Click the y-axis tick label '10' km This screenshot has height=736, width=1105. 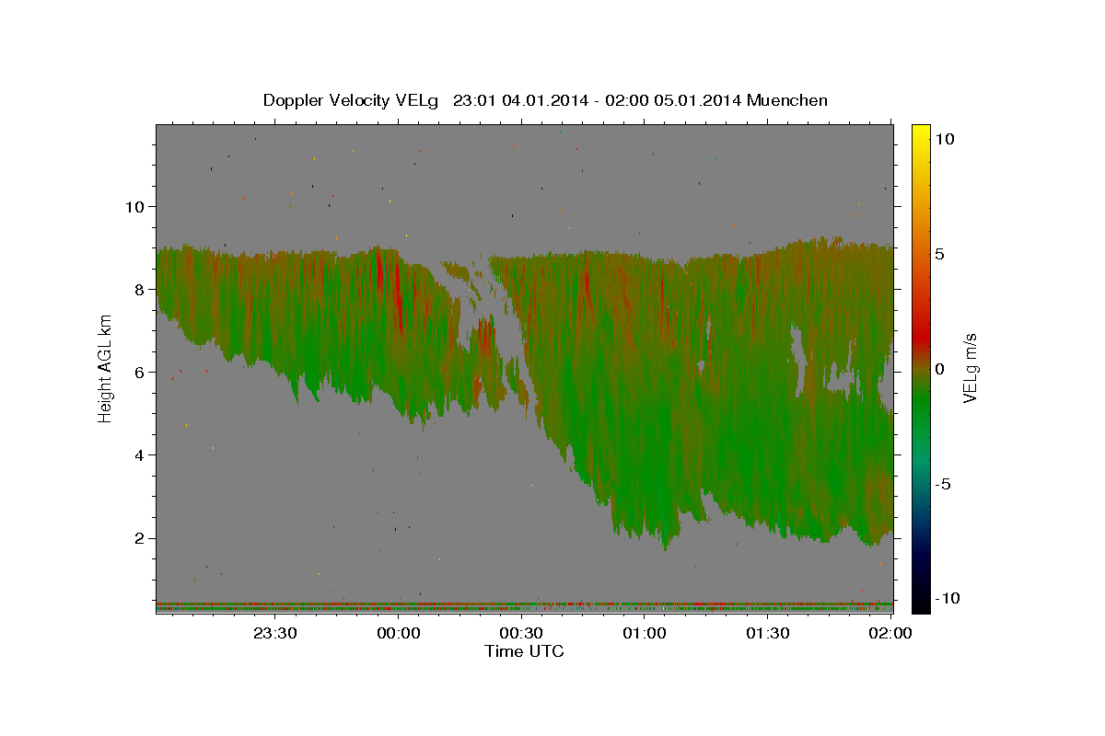tap(134, 206)
